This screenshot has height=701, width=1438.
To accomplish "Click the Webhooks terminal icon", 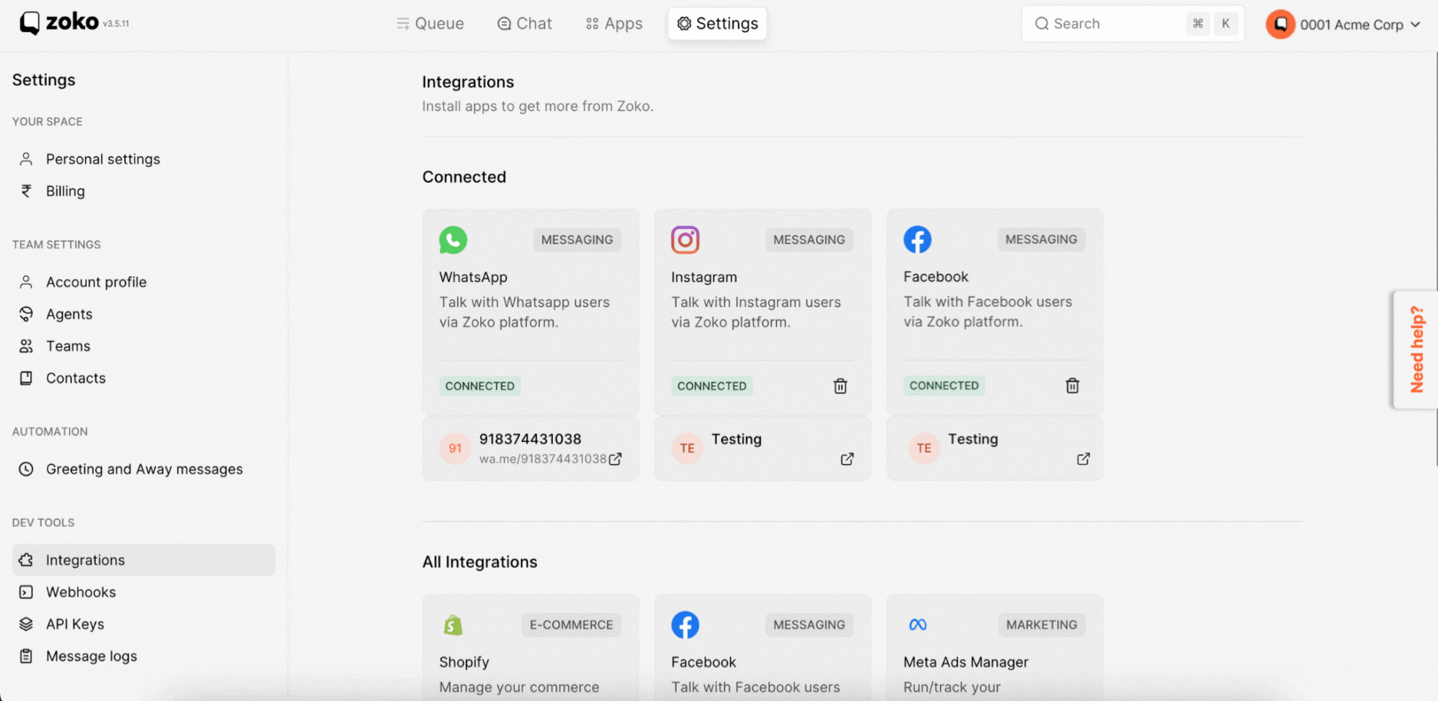I will click(26, 592).
